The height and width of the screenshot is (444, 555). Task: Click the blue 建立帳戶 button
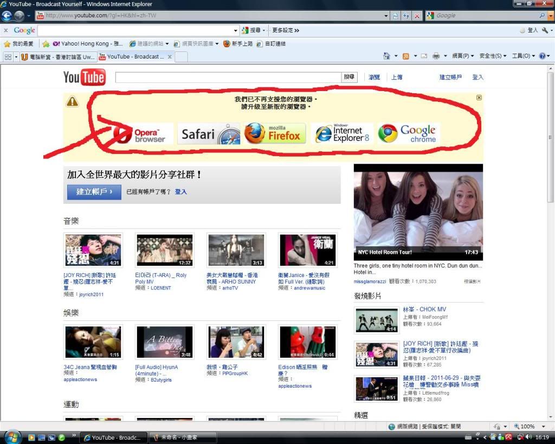point(94,192)
